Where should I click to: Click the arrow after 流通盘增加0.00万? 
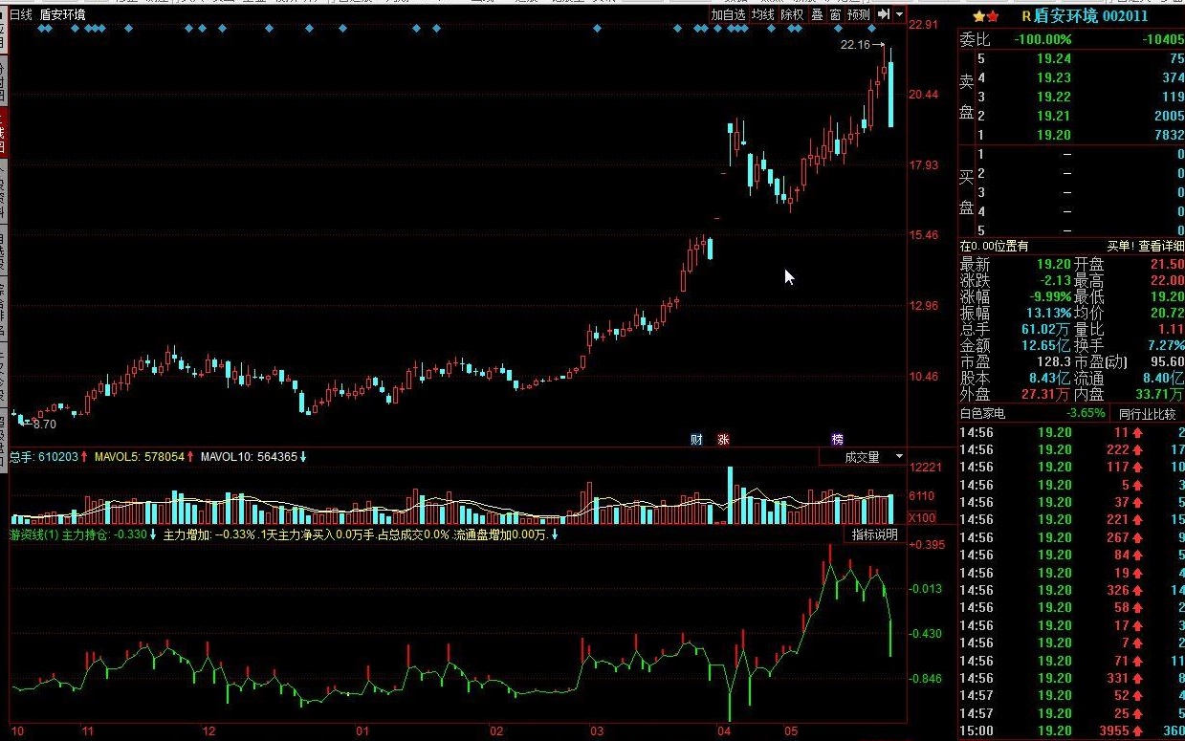555,534
